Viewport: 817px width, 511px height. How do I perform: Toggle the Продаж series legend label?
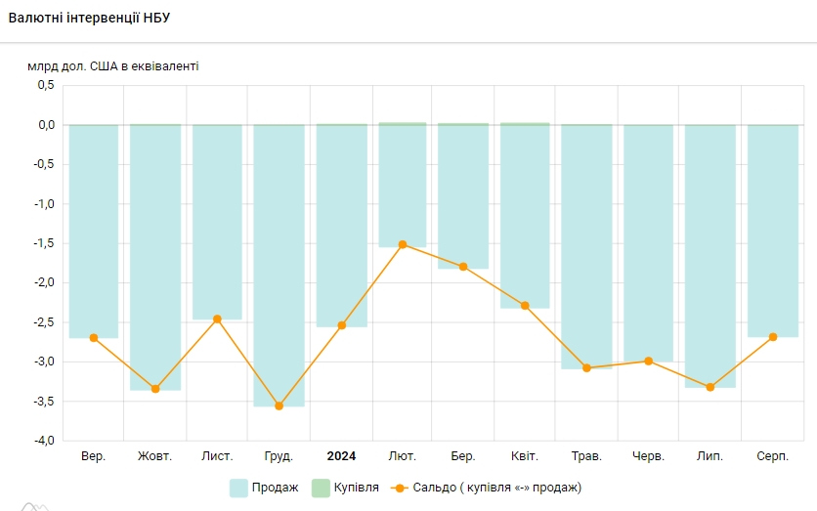click(276, 487)
